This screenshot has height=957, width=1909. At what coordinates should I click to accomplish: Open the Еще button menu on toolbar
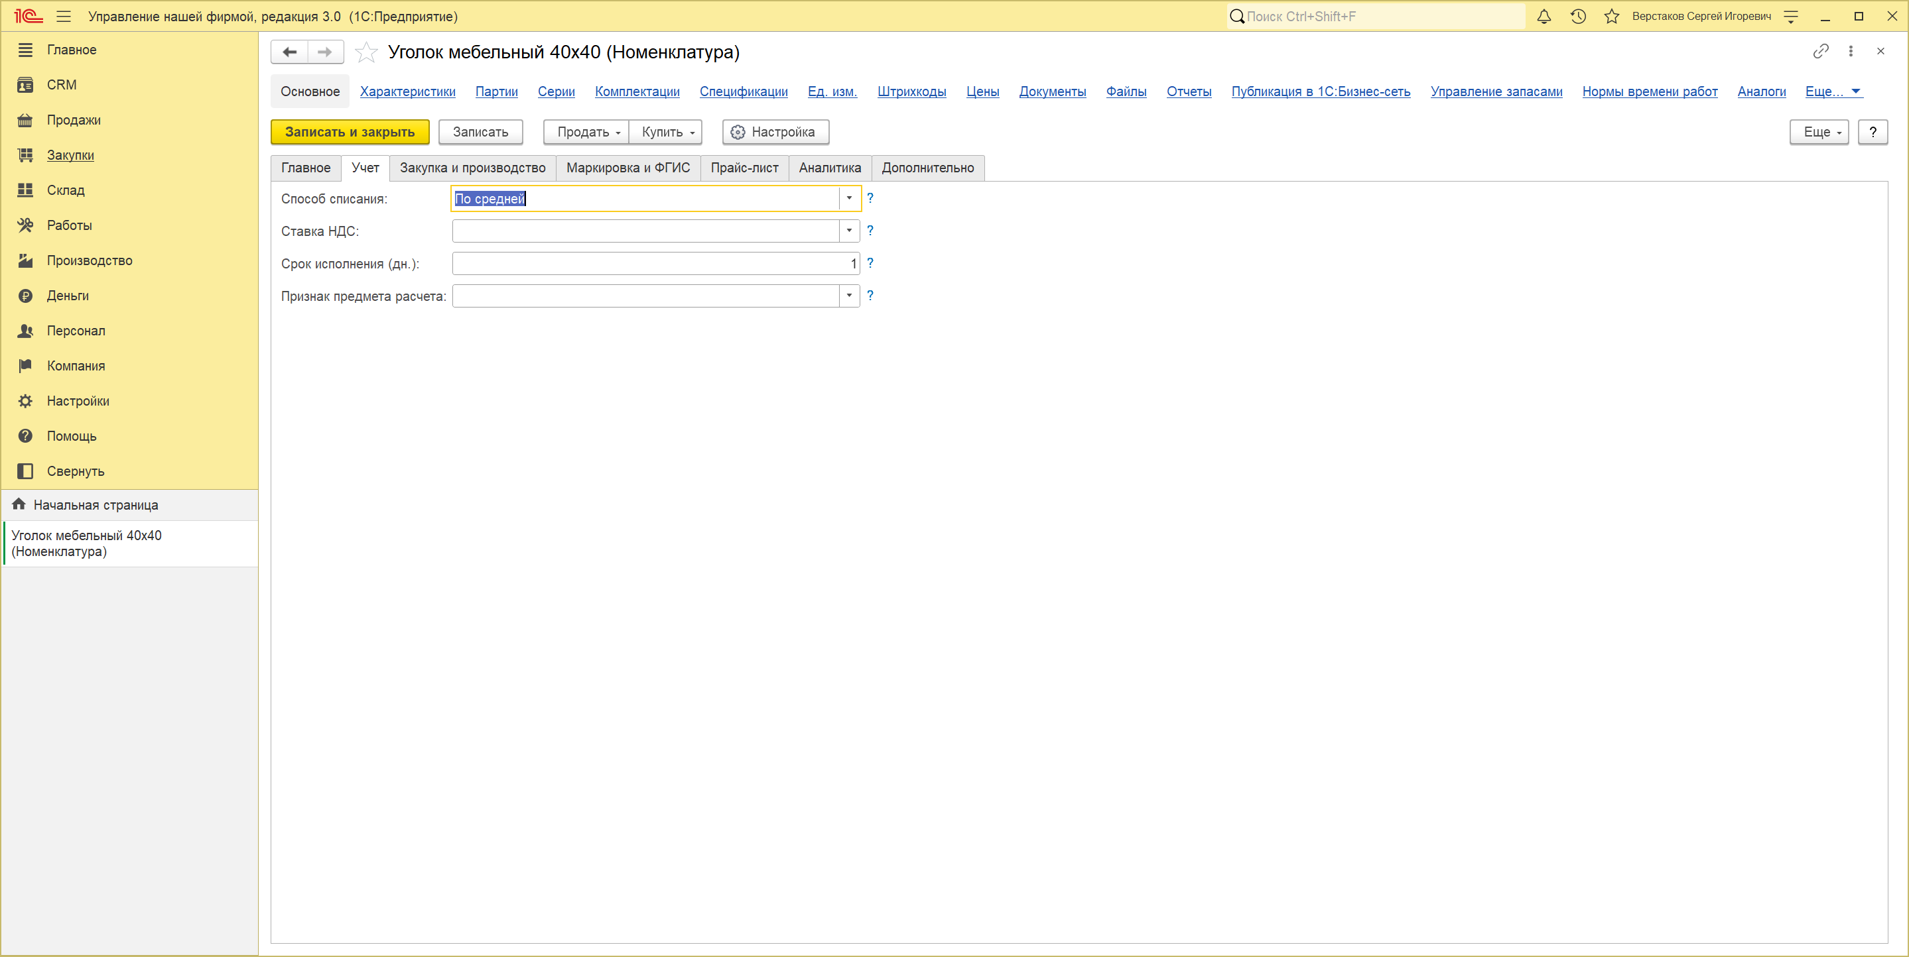click(x=1819, y=132)
